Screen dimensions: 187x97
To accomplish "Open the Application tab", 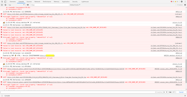I will coord(66,2).
